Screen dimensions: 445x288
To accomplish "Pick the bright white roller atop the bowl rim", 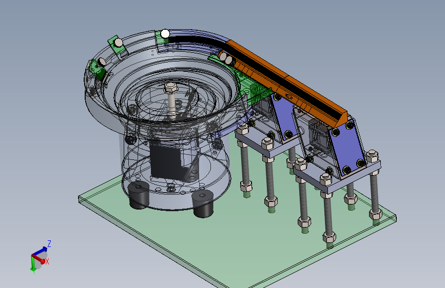I will tap(165, 34).
